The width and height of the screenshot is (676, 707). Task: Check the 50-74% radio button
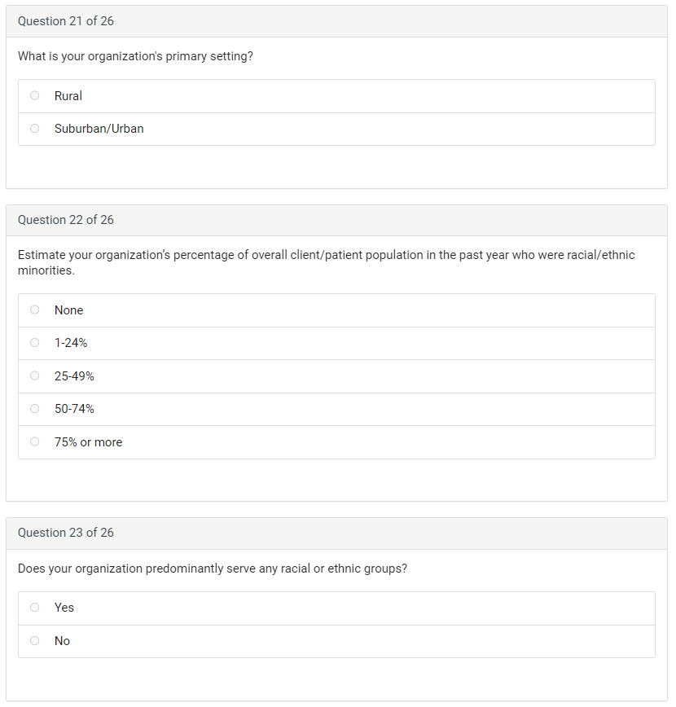(x=34, y=409)
